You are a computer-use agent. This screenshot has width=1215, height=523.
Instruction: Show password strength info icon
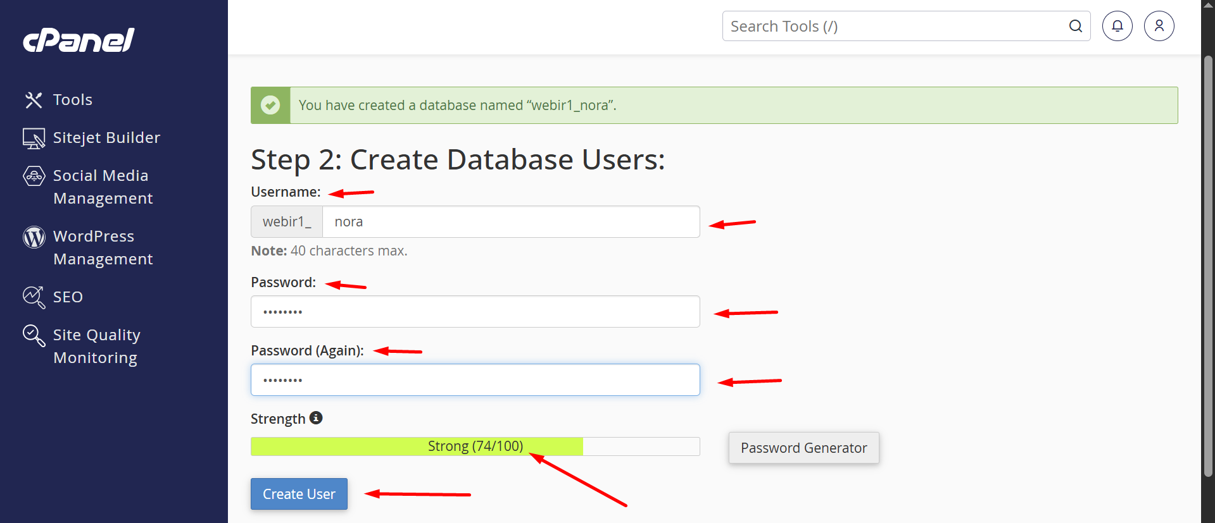click(316, 418)
